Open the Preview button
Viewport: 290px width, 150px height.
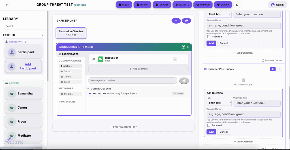point(203,5)
